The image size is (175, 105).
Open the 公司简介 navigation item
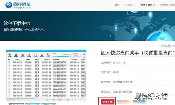click(x=130, y=5)
